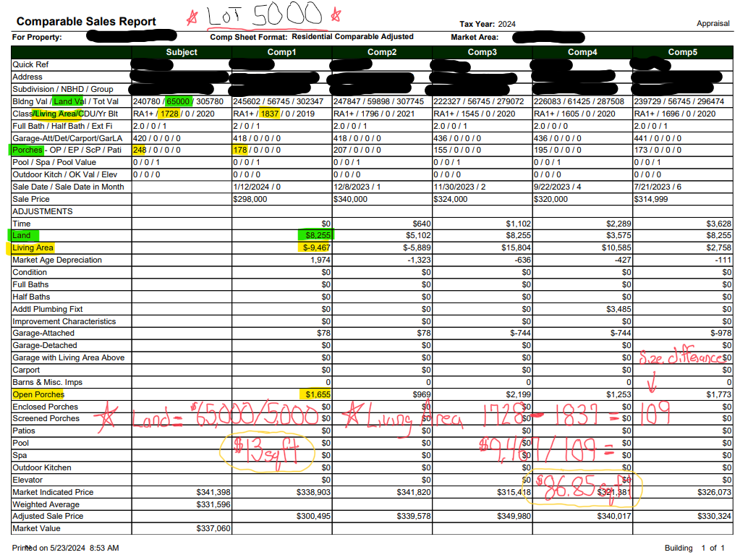The height and width of the screenshot is (555, 748).
Task: Click Comp1 sale price "$298,000"
Action: pos(250,200)
